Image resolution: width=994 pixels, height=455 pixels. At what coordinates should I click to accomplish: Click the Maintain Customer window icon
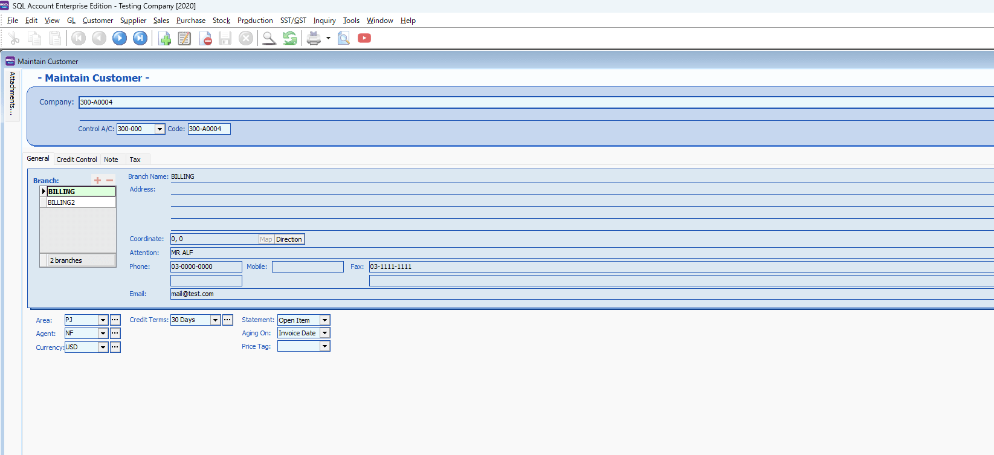[x=10, y=61]
